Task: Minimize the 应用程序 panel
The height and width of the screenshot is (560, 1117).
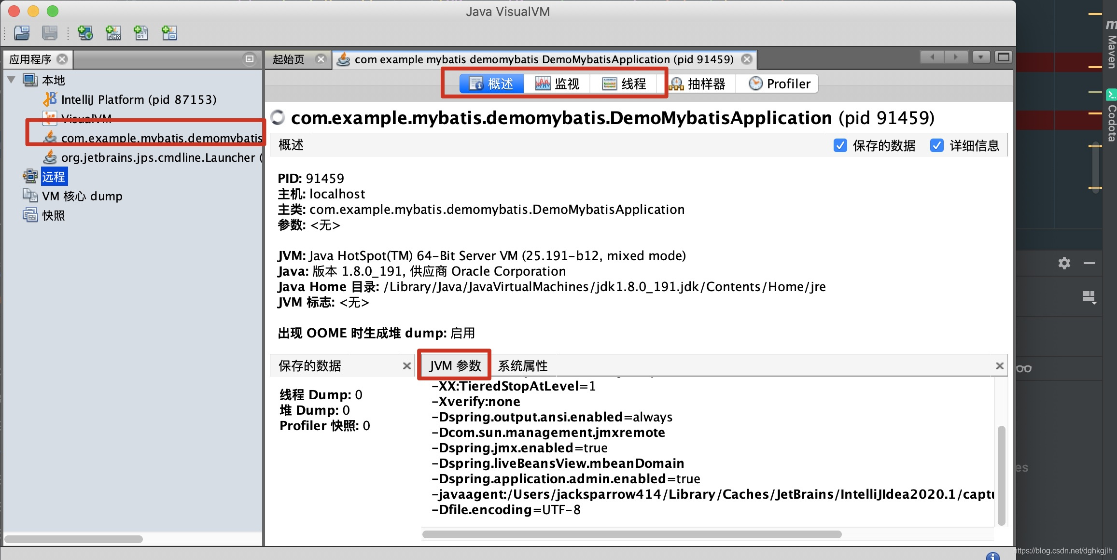Action: point(250,59)
